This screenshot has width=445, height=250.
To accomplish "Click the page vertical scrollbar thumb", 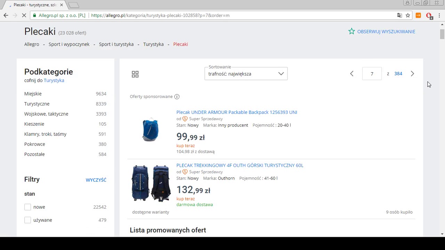I will click(442, 34).
